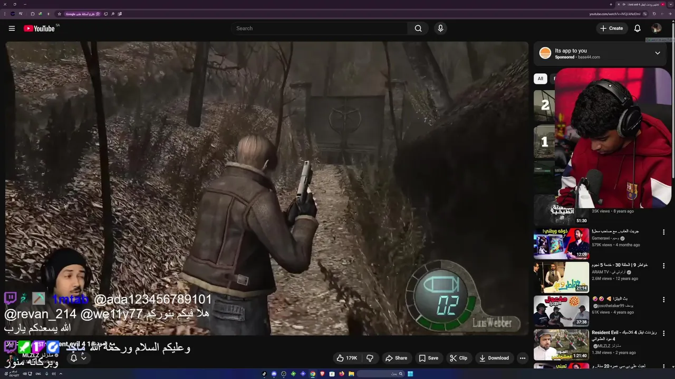Click the magnifier search button

pos(418,28)
